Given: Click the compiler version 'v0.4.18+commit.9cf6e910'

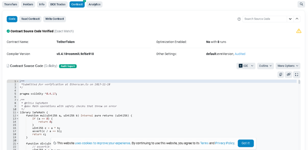Looking at the screenshot, I should click(x=75, y=54).
